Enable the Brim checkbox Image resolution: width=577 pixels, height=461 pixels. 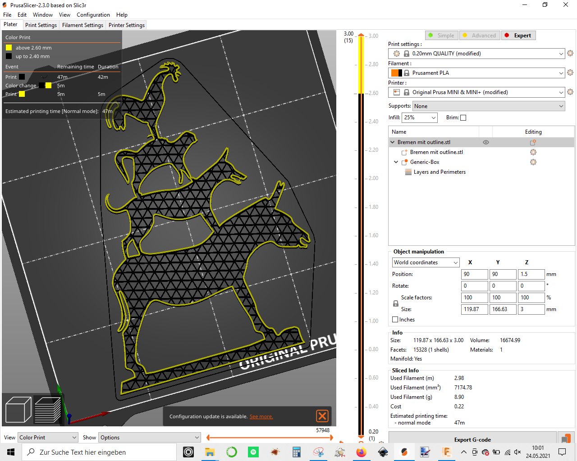[x=463, y=118]
